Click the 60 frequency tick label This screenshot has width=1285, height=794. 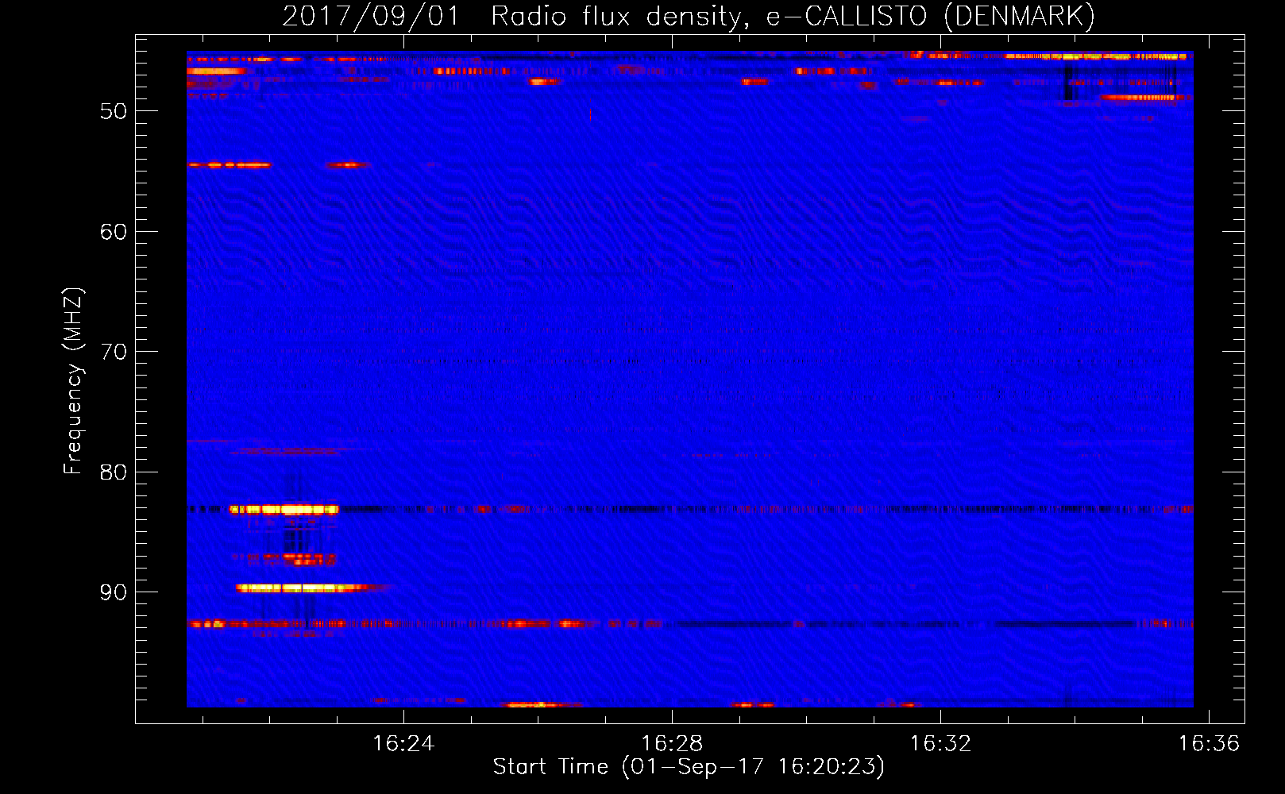pos(114,232)
